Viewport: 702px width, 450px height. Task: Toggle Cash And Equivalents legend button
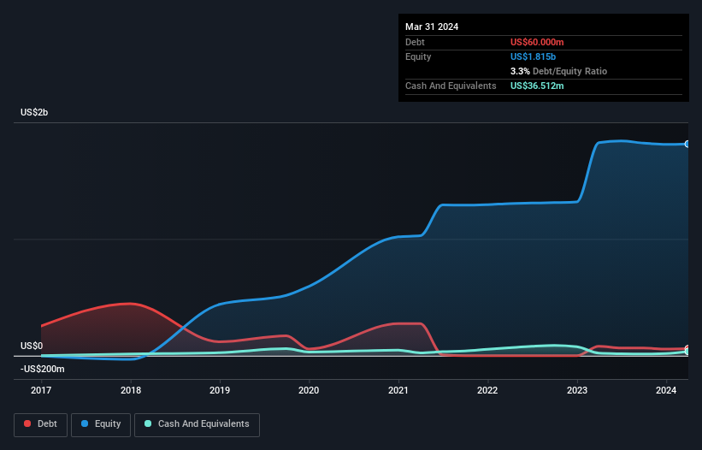click(197, 424)
